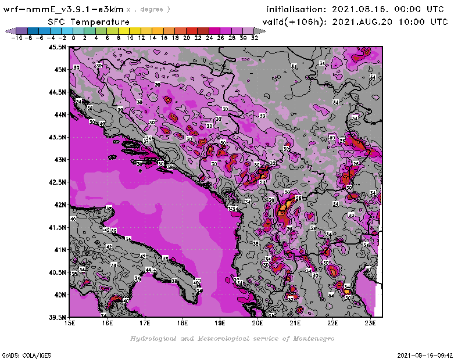Image resolution: width=465 pixels, height=359 pixels.
Task: Click the 17E longitude label
Action: (145, 323)
